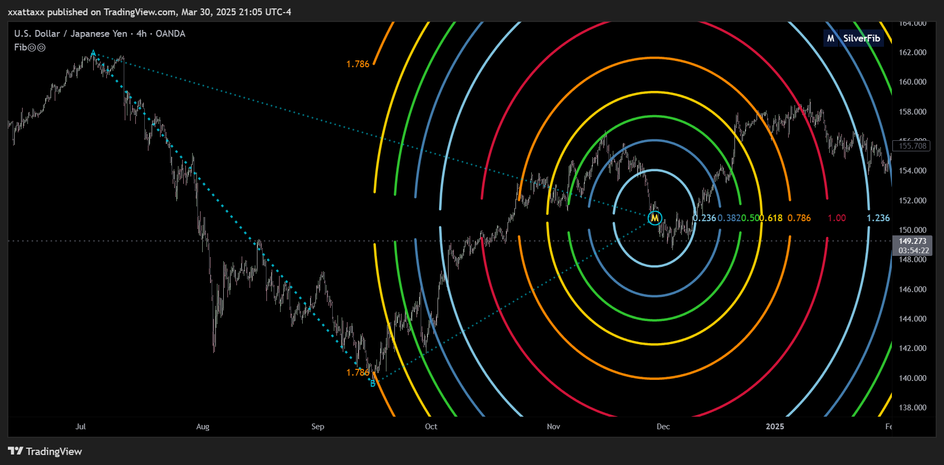Select anchor point A at the July high

(x=93, y=53)
